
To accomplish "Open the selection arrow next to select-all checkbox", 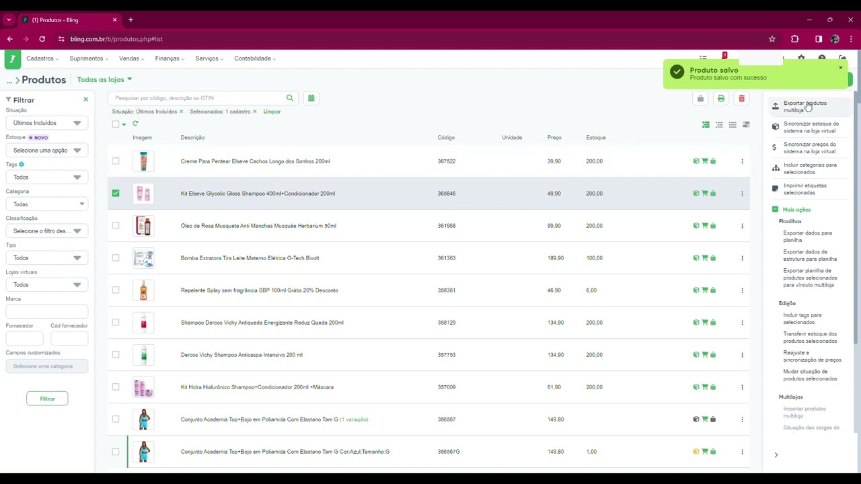I will 124,124.
